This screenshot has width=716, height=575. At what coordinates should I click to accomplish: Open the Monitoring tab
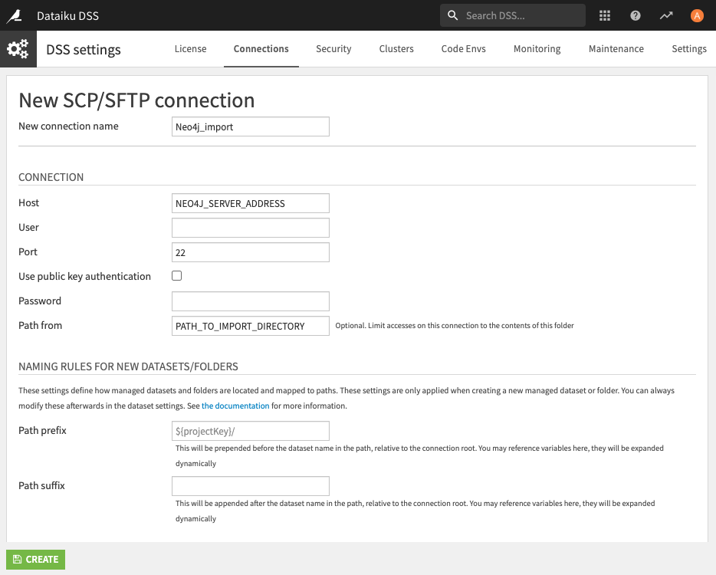pos(537,49)
